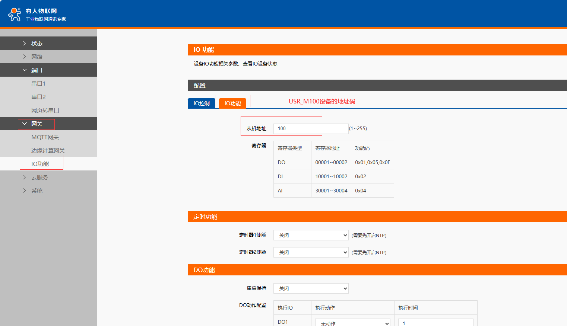This screenshot has width=567, height=326.
Task: Switch to the orange IO功能 tab
Action: click(232, 103)
